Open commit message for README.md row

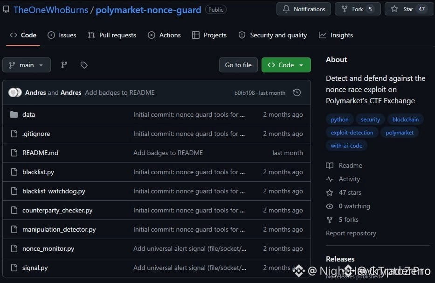pos(168,153)
